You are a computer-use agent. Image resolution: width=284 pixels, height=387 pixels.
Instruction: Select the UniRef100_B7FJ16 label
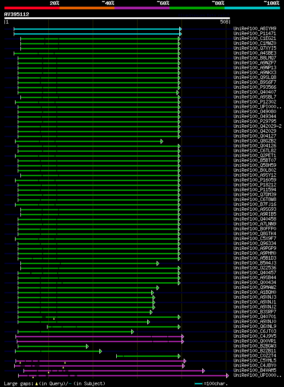[255, 204]
